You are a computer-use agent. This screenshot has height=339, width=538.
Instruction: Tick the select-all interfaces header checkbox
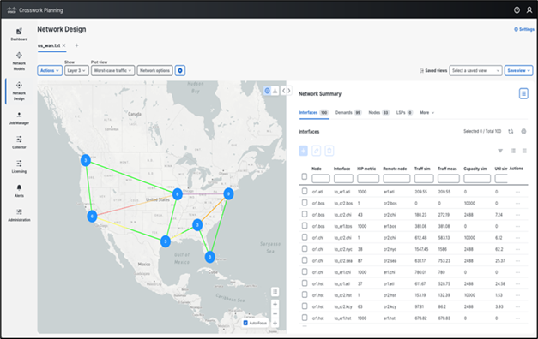[x=305, y=176]
